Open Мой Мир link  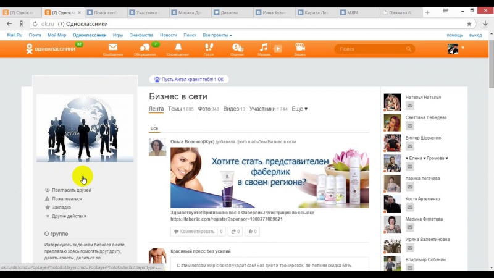57,35
